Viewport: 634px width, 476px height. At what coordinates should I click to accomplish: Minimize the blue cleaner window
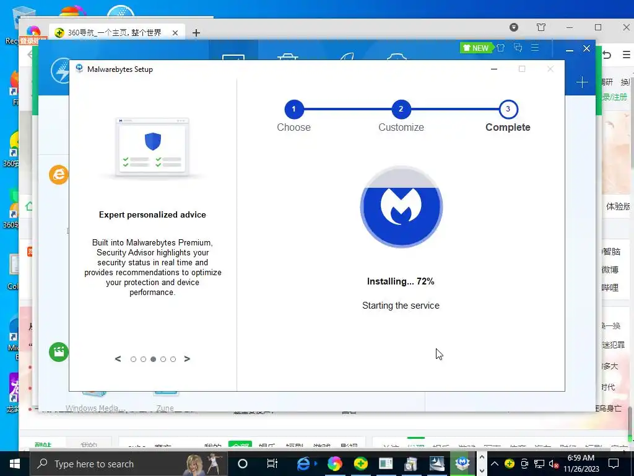click(570, 50)
